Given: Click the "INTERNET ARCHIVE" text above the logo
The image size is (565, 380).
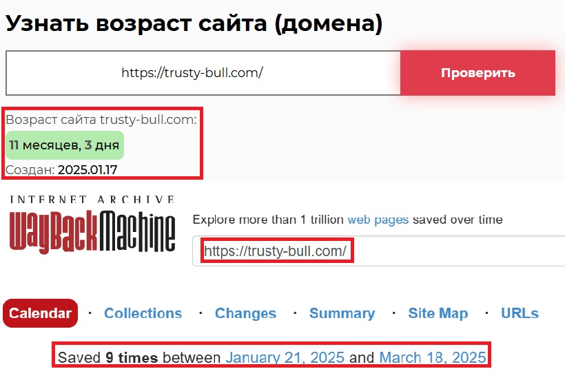Looking at the screenshot, I should click(x=92, y=200).
